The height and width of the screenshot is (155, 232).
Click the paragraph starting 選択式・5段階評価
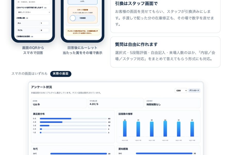165,56
